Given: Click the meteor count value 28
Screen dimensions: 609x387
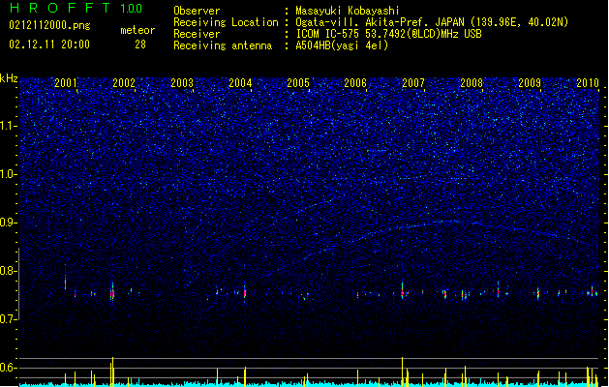Looking at the screenshot, I should pos(140,45).
